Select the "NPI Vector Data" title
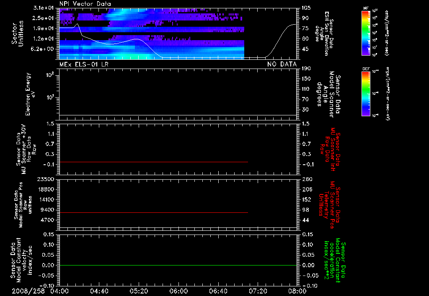 point(85,4)
